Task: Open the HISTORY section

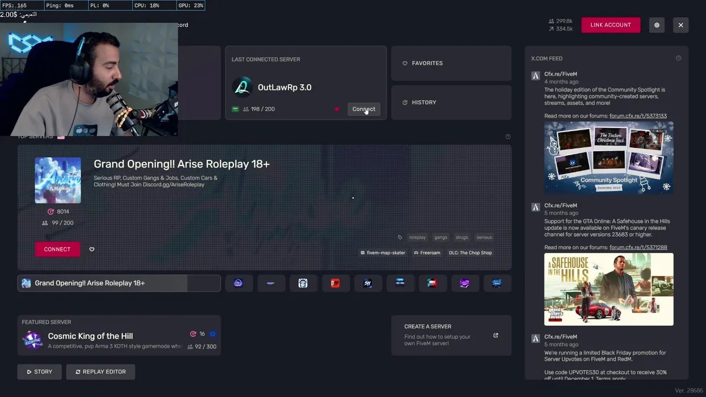Action: coord(451,103)
